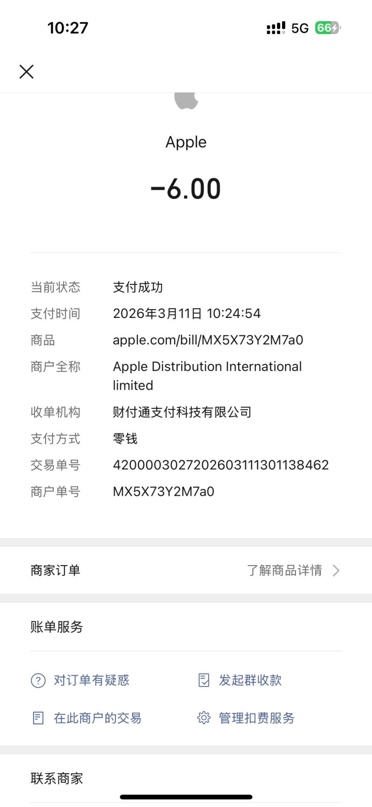
Task: Open the 商家订单 row
Action: point(186,570)
